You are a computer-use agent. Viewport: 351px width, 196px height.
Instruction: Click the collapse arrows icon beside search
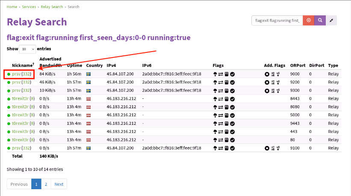pyautogui.click(x=332, y=20)
